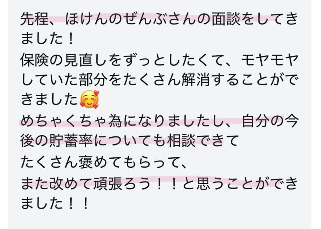Viewport: 321px width, 229px height.
Task: Click the line たくさん褒めてもらって
Action: [104, 162]
